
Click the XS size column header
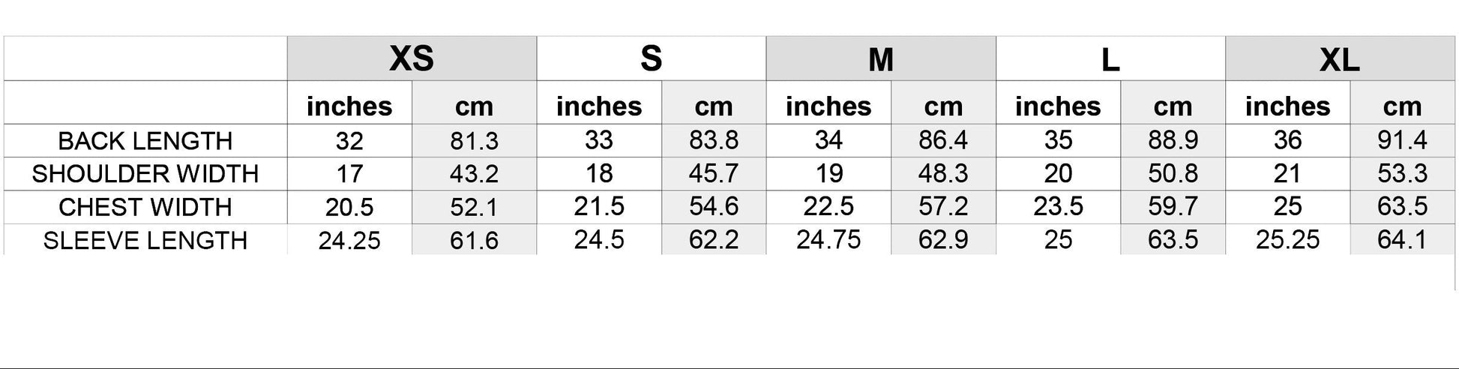pos(412,58)
